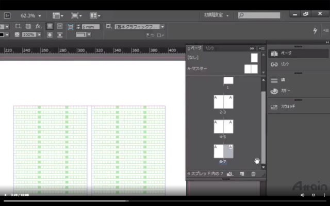The width and height of the screenshot is (330, 206).
Task: Click the pages list scrollbar up arrow
Action: [263, 80]
